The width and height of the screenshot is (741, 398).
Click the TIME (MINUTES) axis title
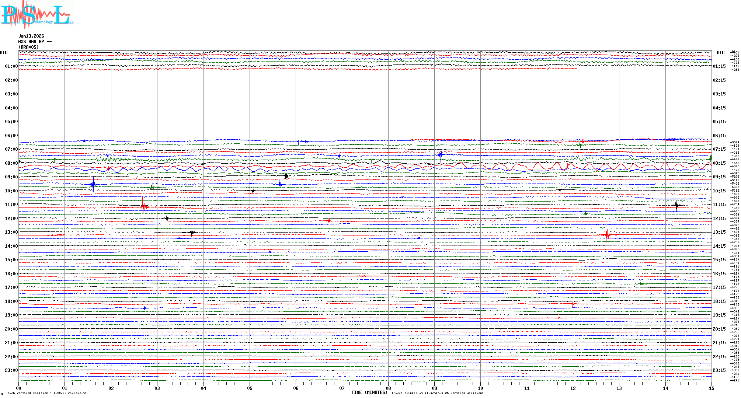(369, 392)
